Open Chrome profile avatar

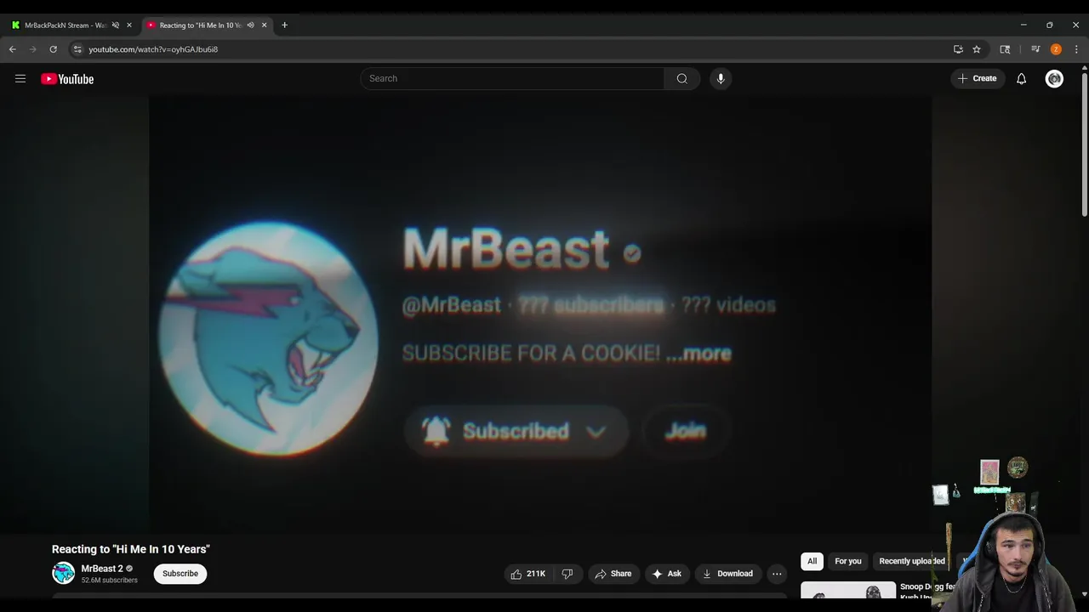click(x=1056, y=49)
